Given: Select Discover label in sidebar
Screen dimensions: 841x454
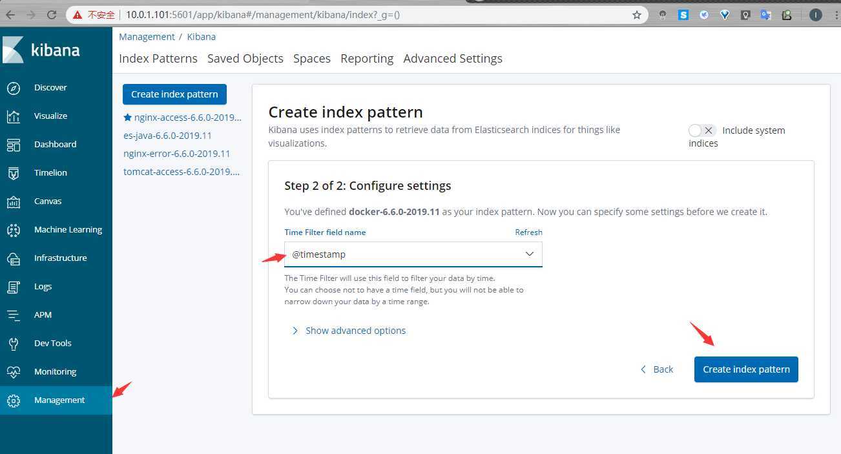Looking at the screenshot, I should point(50,88).
